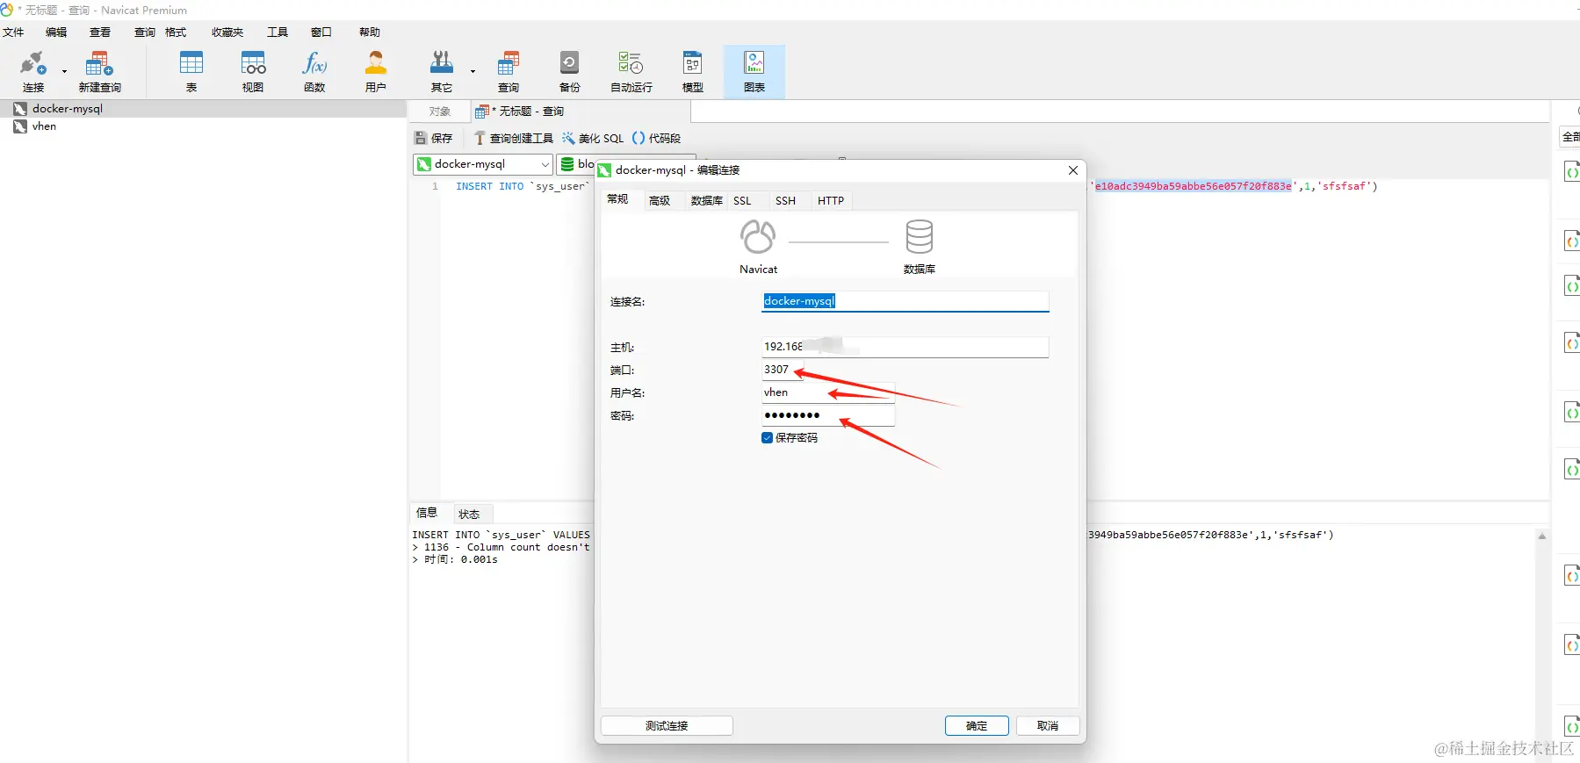This screenshot has height=763, width=1580.
Task: Open the 工具 (Tools) menu
Action: click(x=278, y=32)
